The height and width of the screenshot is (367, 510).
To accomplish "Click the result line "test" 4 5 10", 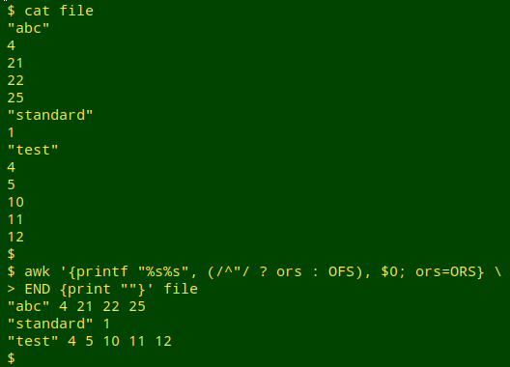I will coord(90,341).
